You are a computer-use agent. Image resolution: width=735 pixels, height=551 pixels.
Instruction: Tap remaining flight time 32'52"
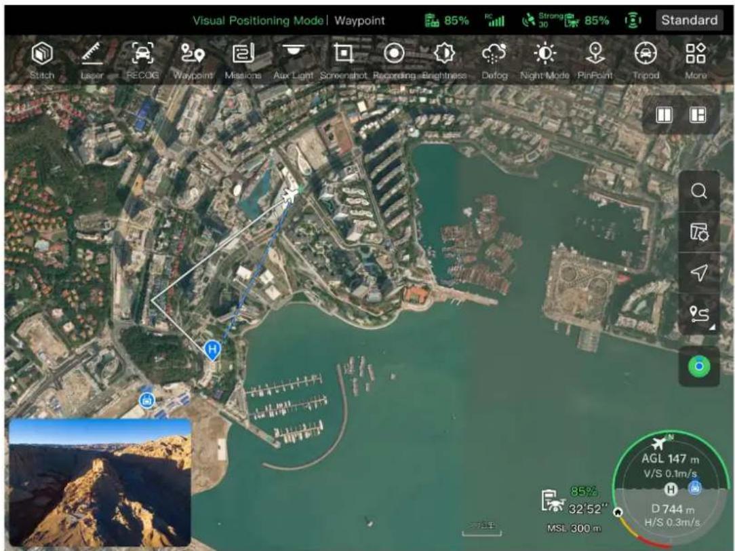click(588, 509)
